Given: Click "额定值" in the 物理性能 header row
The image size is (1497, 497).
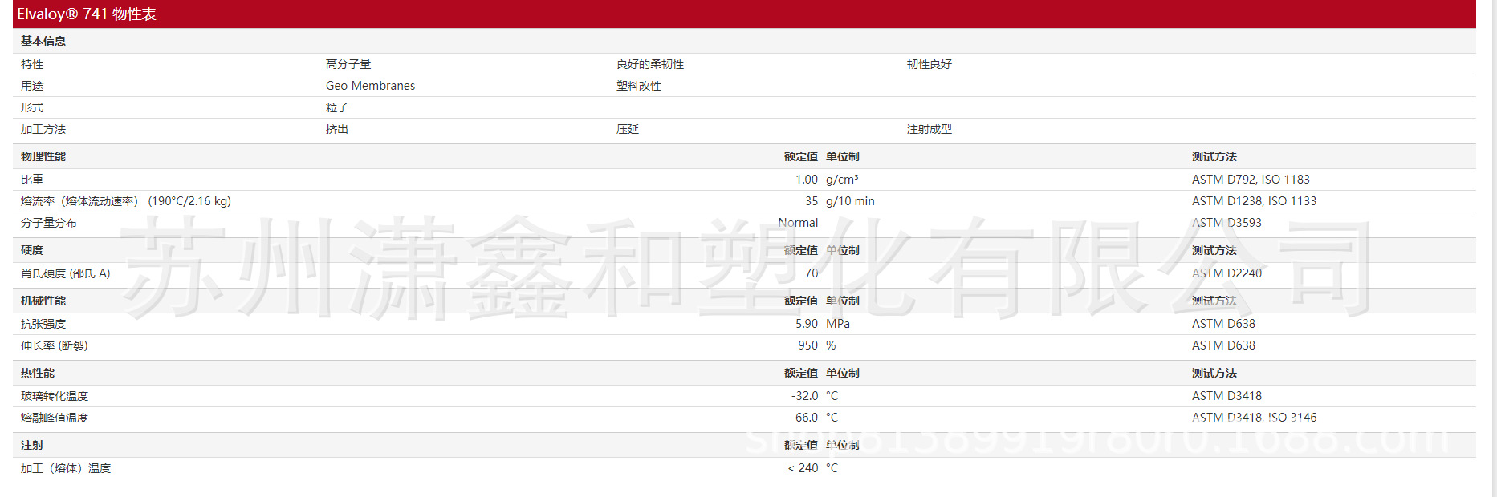Looking at the screenshot, I should (x=801, y=156).
